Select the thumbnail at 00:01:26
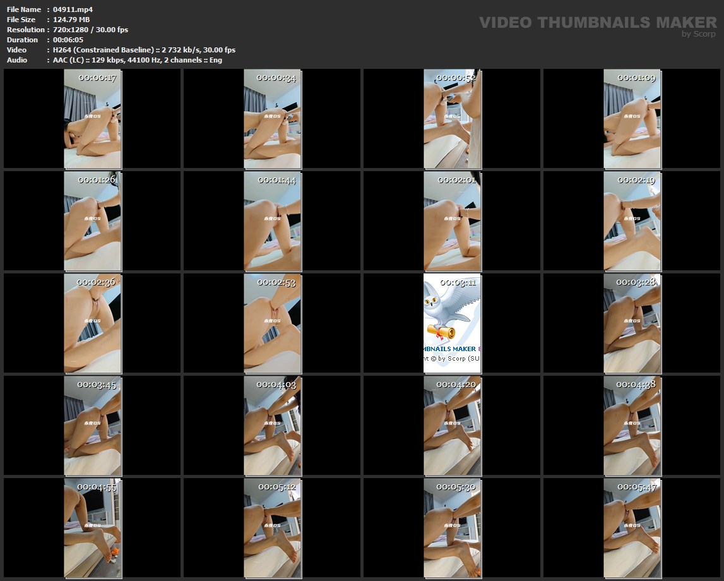This screenshot has width=724, height=581. (92, 221)
